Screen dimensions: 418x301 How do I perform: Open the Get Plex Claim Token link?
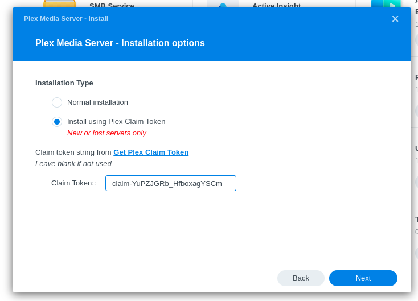coord(151,152)
